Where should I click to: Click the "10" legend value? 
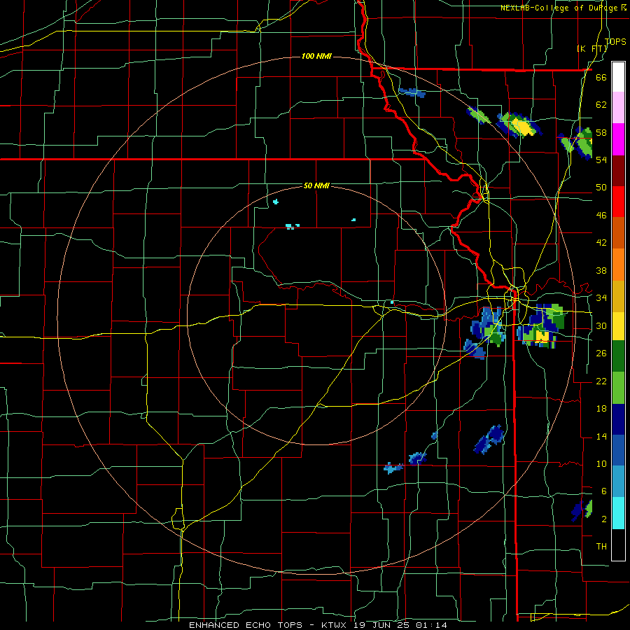point(601,464)
